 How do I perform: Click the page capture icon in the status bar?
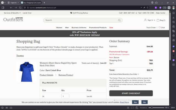[x=128, y=108]
